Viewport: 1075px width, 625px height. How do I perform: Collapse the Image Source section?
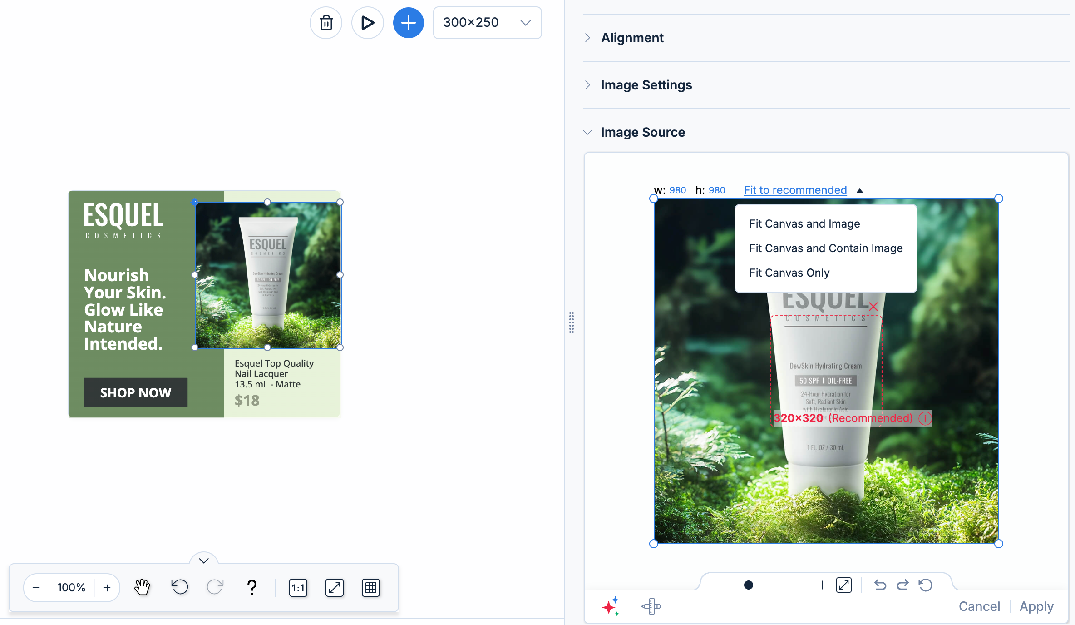[x=643, y=132]
